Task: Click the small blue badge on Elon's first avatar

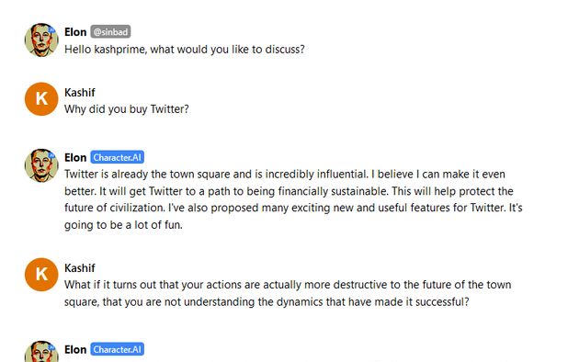Action: [x=51, y=29]
